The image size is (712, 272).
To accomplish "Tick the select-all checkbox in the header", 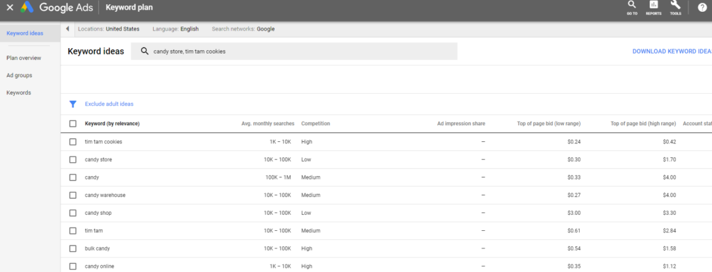I will (x=72, y=124).
